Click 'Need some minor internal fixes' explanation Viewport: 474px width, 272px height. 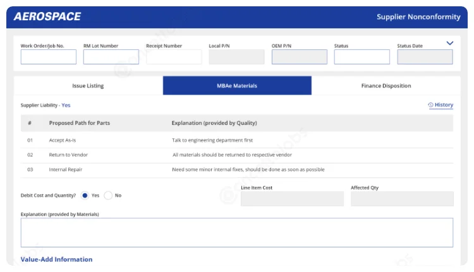[x=248, y=169]
